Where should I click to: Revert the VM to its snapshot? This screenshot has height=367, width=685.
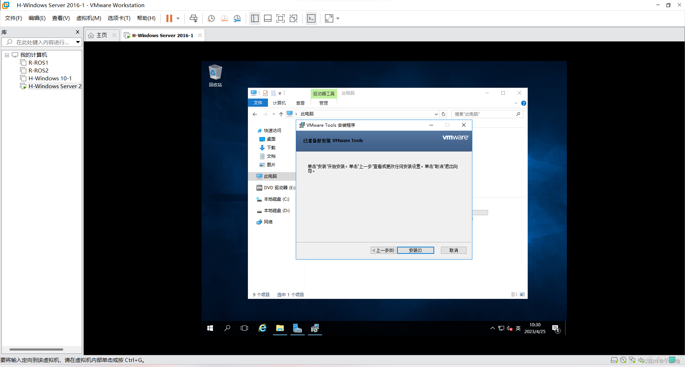(x=224, y=18)
